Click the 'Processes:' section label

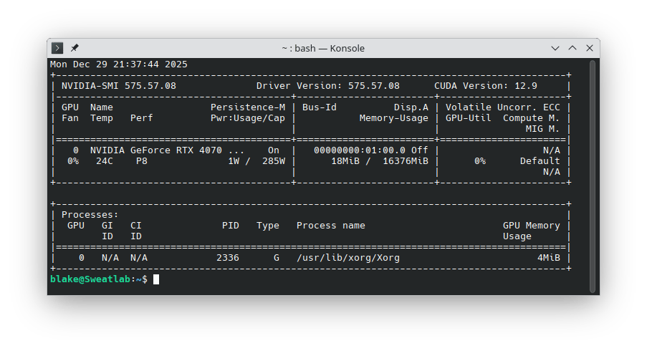tap(90, 215)
